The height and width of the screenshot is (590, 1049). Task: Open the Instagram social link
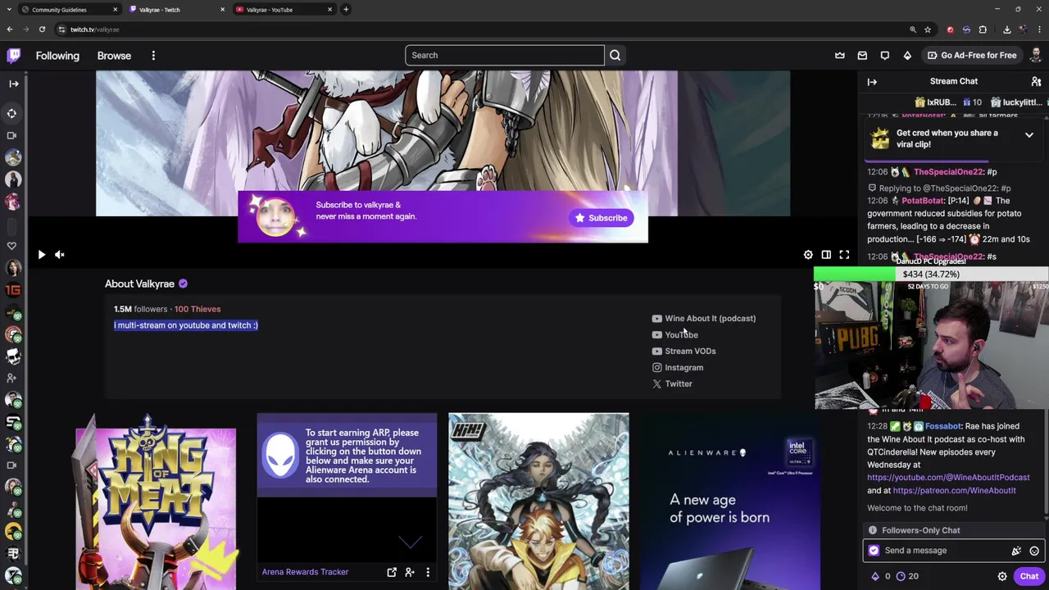pyautogui.click(x=678, y=367)
